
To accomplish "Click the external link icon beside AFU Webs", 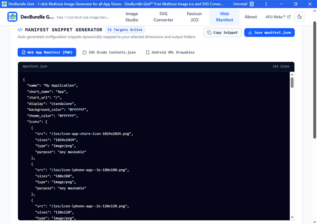I will click(289, 17).
